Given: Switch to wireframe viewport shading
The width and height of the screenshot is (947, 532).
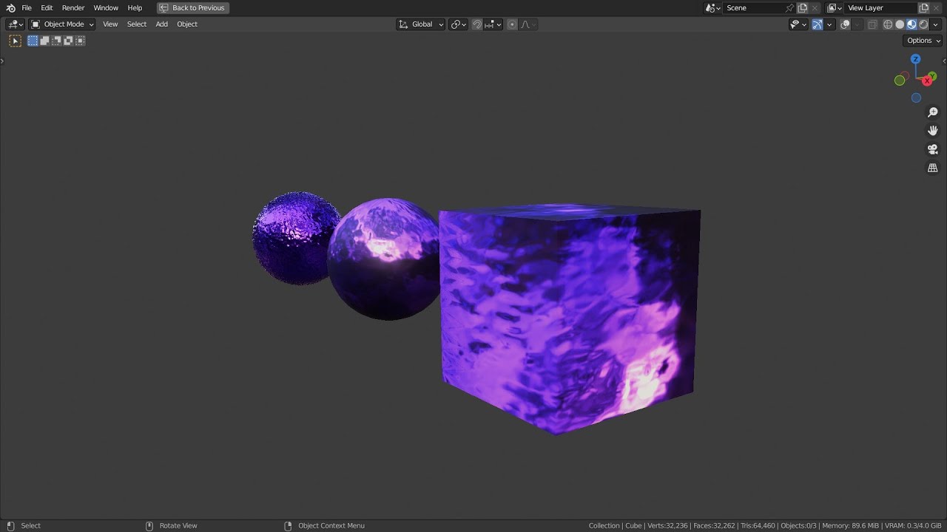Looking at the screenshot, I should [888, 24].
